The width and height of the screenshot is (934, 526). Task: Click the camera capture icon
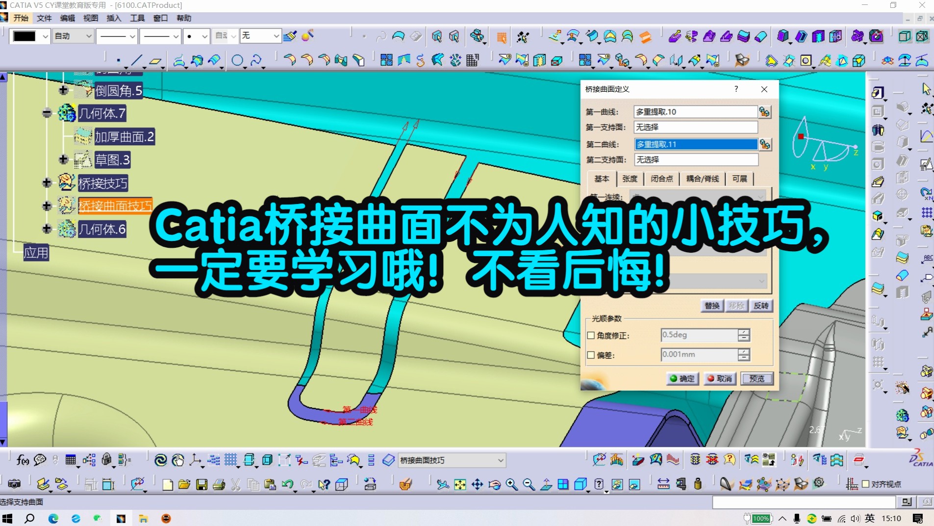(x=14, y=485)
